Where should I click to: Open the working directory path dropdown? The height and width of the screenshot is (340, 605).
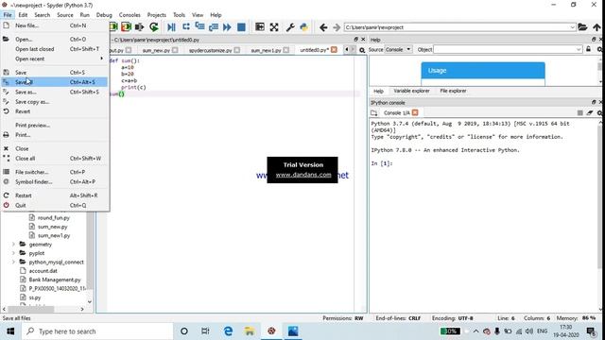[572, 27]
